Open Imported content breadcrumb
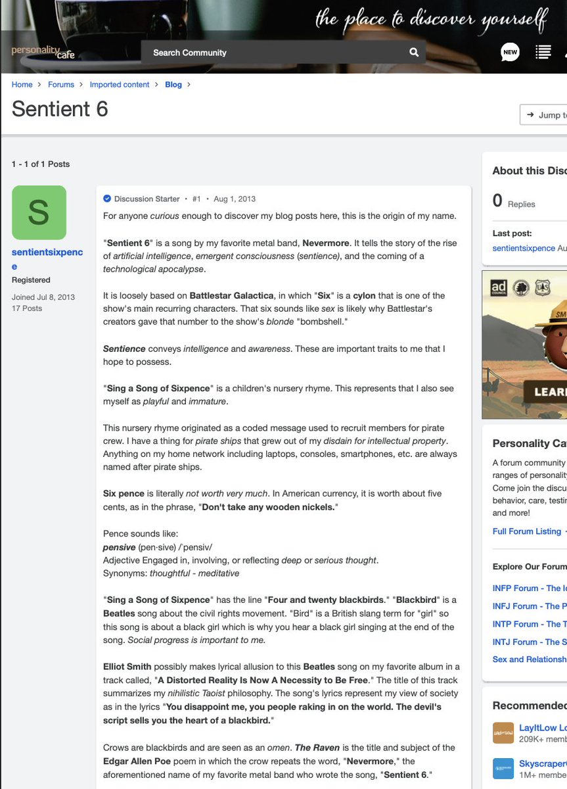Image resolution: width=567 pixels, height=789 pixels. tap(120, 85)
